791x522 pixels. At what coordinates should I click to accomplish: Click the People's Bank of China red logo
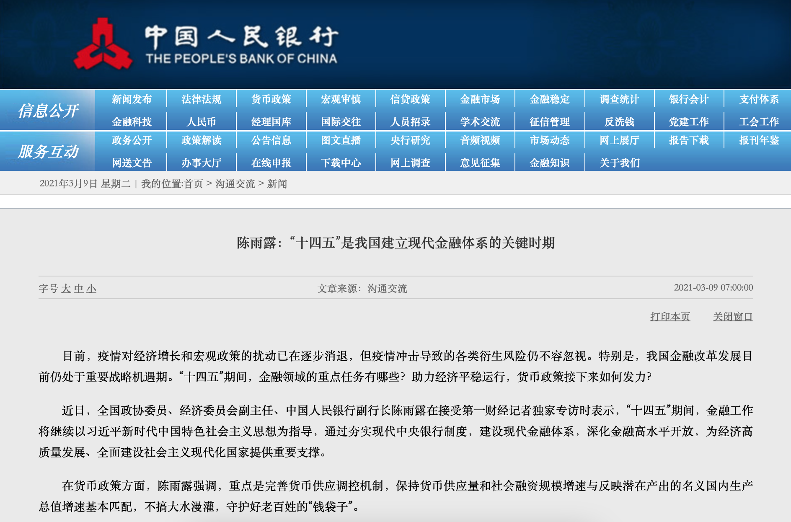[103, 44]
